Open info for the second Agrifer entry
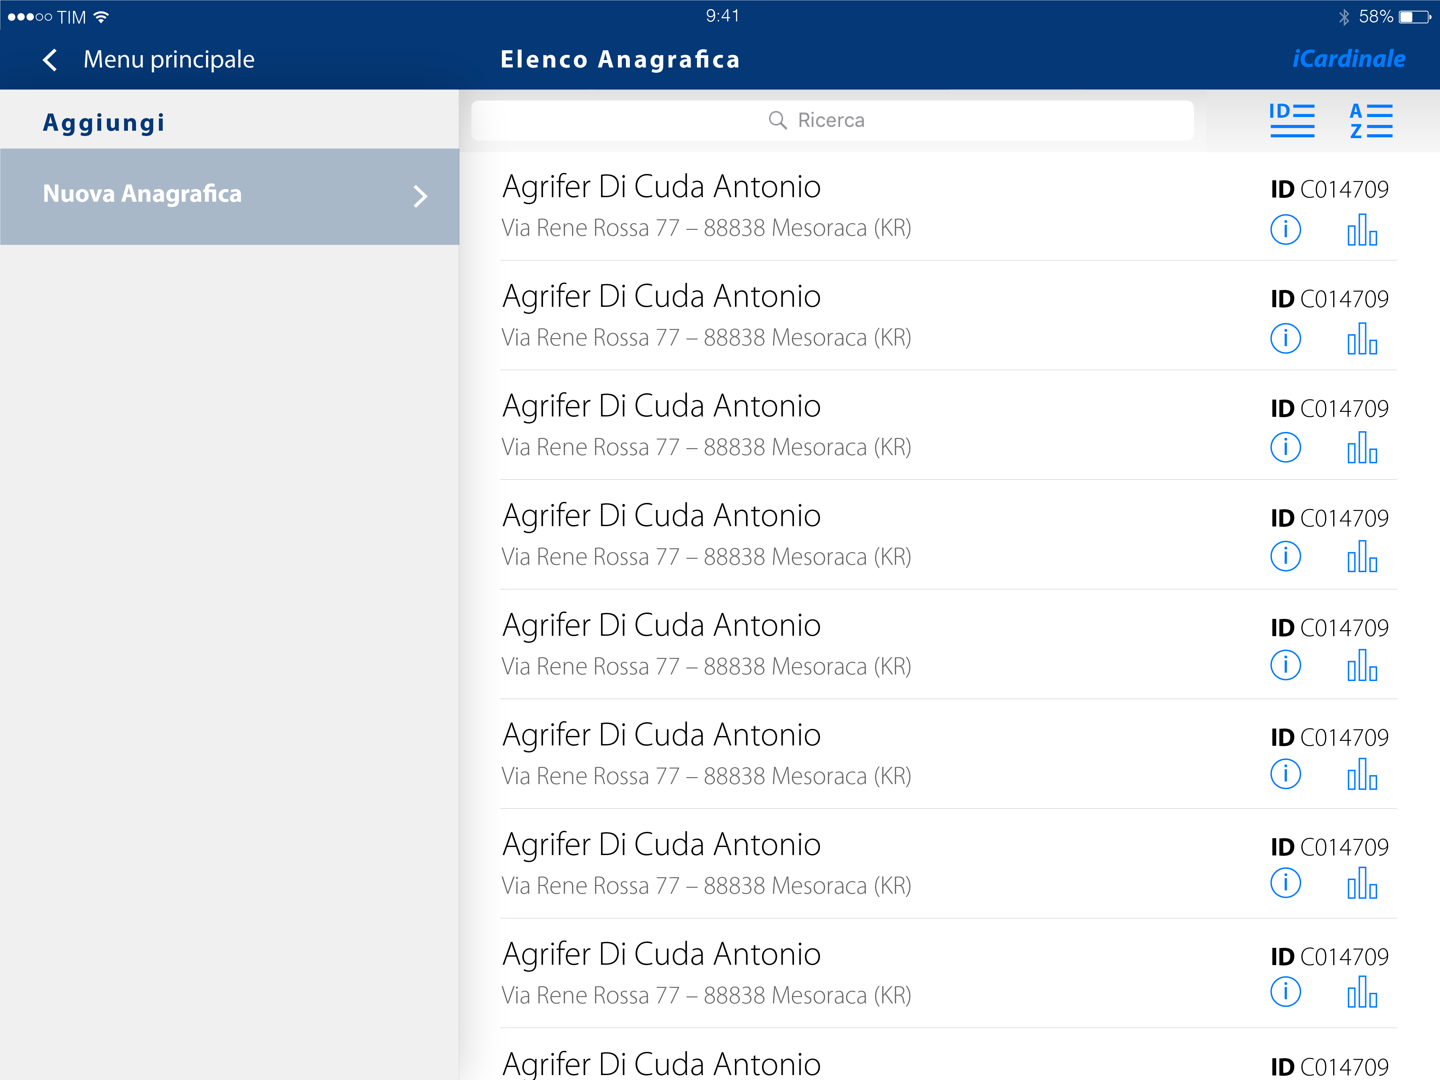1440x1080 pixels. [1286, 338]
